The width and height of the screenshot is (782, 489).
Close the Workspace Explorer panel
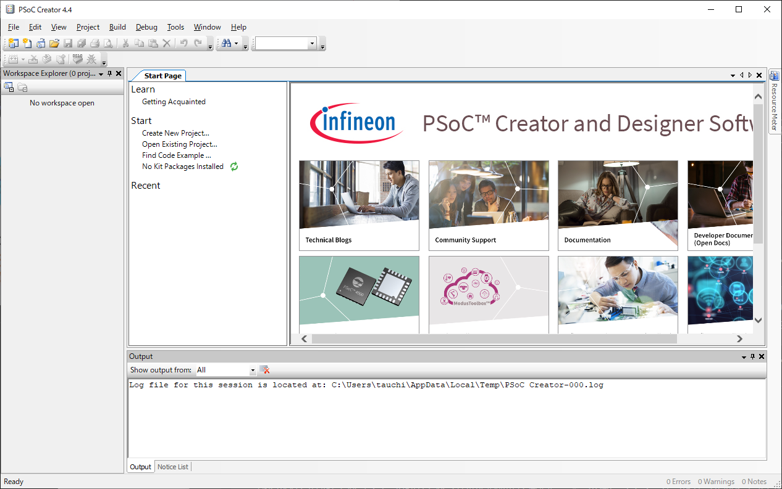119,73
